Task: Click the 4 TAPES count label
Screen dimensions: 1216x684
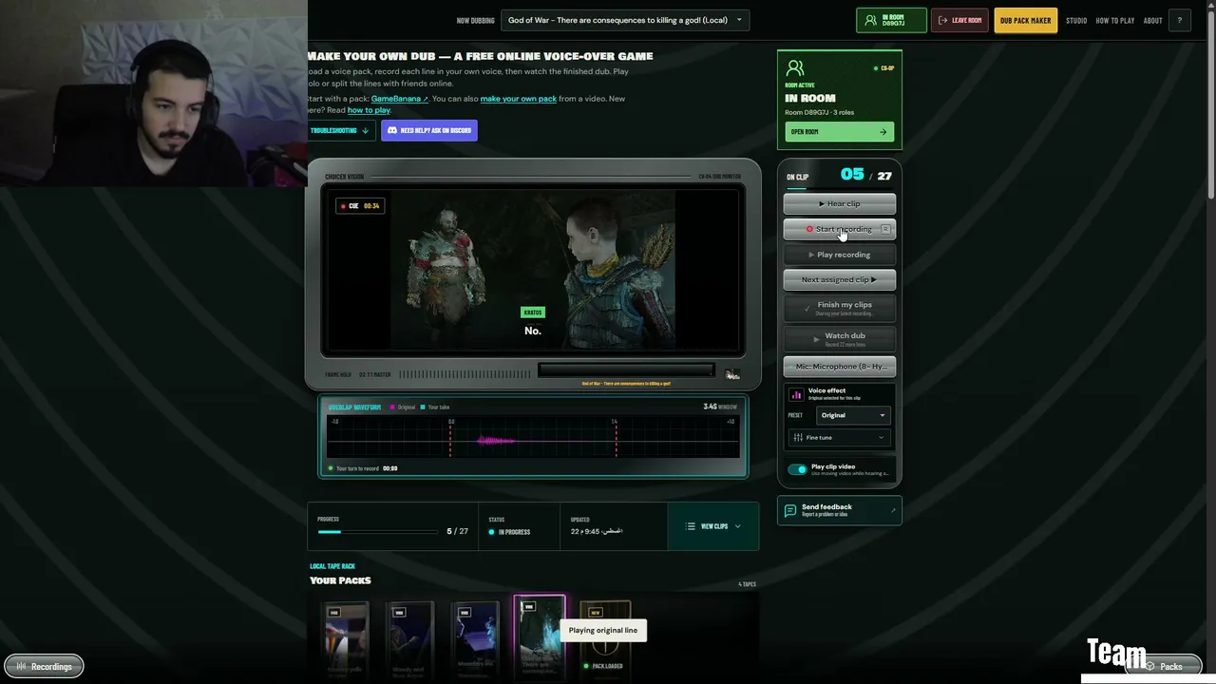Action: click(x=747, y=584)
